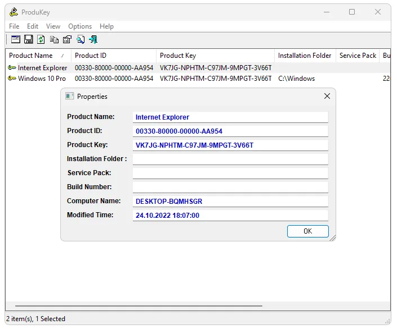Image resolution: width=397 pixels, height=329 pixels.
Task: Click Windows 10 Pro row's product key cell
Action: (x=216, y=79)
